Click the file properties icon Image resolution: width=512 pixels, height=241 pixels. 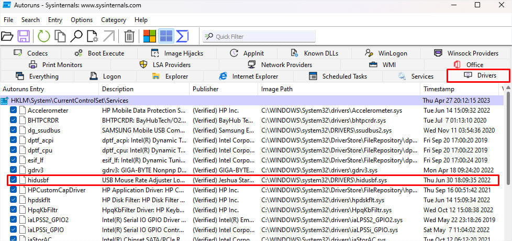(93, 36)
